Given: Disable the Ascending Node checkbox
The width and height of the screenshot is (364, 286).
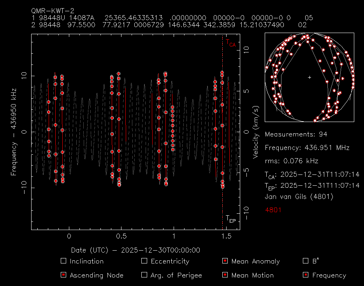Looking at the screenshot, I should (x=64, y=275).
